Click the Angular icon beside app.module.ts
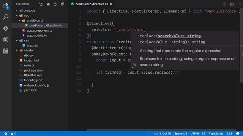This screenshot has height=136, width=243. tap(24, 36)
